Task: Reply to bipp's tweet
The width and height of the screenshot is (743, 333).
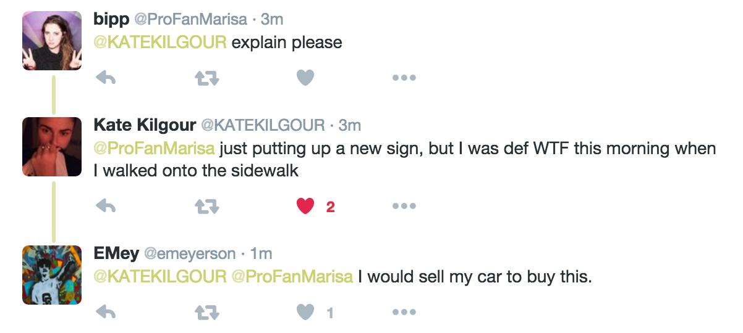Action: coord(106,78)
